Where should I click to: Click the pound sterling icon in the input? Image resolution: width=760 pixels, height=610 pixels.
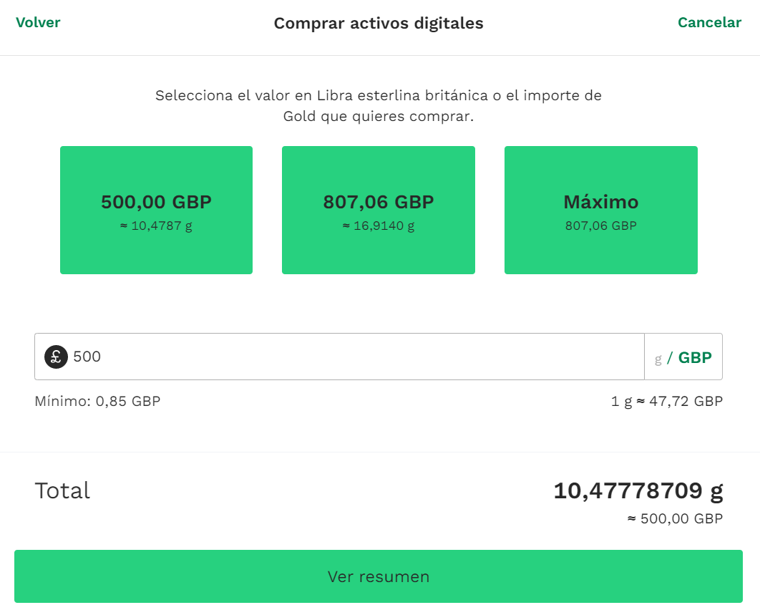(x=55, y=356)
